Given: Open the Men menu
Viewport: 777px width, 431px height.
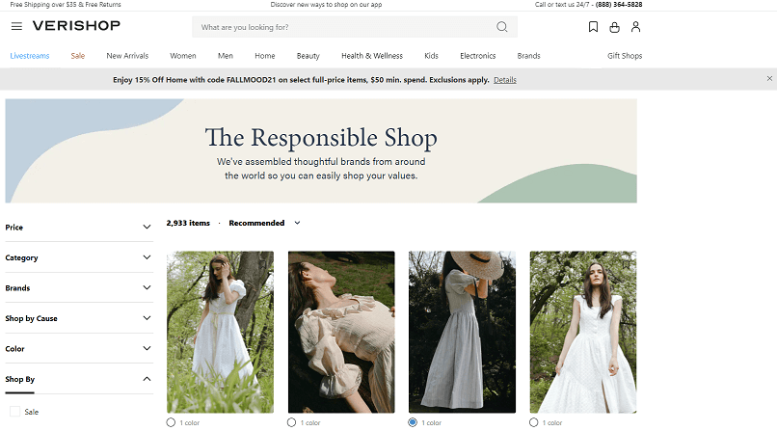Looking at the screenshot, I should coord(226,56).
